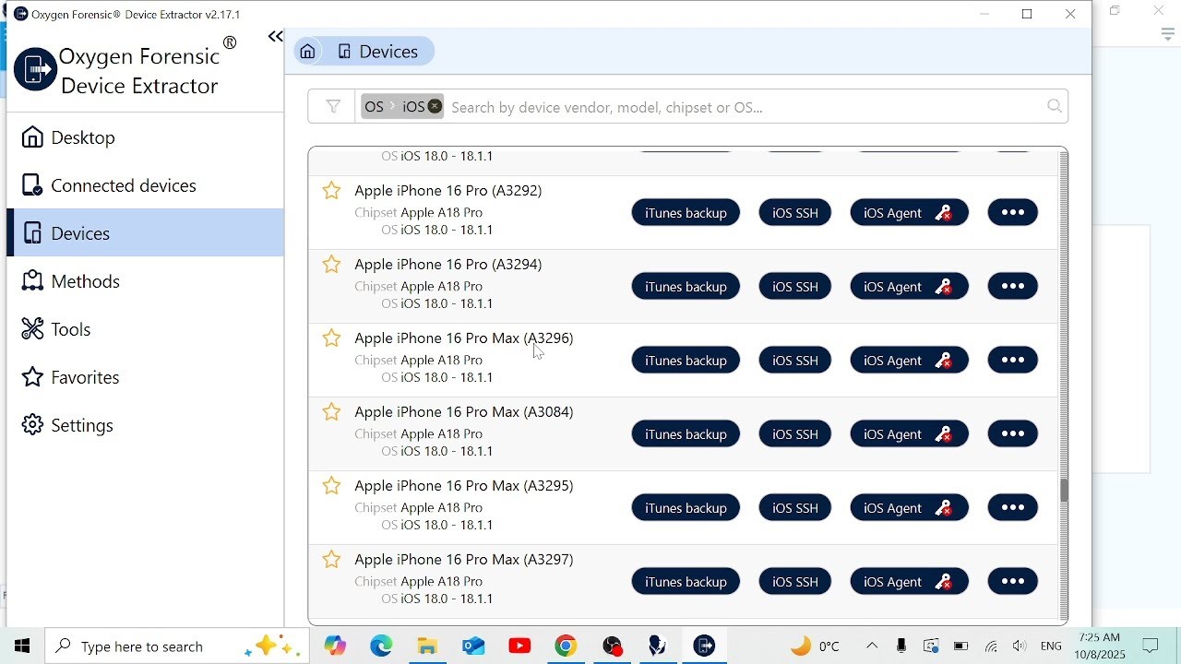Open the Wi-Fi network tray icon
1181x664 pixels.
tap(991, 646)
